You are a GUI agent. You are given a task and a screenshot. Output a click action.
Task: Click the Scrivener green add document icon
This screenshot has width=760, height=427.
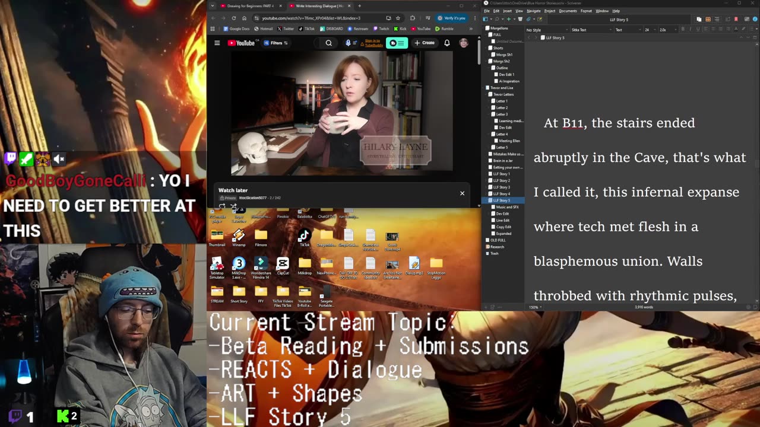[508, 19]
